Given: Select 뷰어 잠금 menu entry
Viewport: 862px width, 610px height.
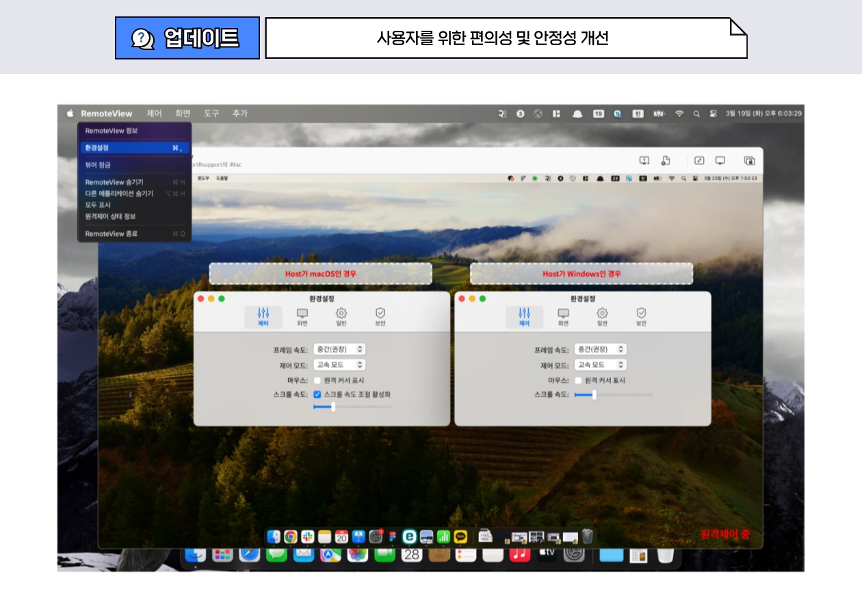Looking at the screenshot, I should click(x=134, y=165).
